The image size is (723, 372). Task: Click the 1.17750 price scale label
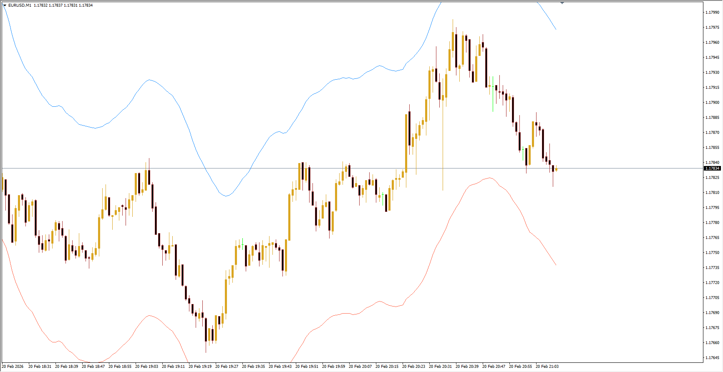click(x=712, y=253)
